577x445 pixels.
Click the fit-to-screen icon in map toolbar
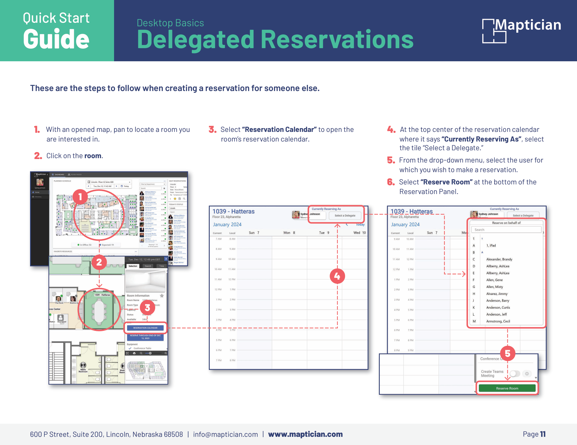pyautogui.click(x=127, y=353)
